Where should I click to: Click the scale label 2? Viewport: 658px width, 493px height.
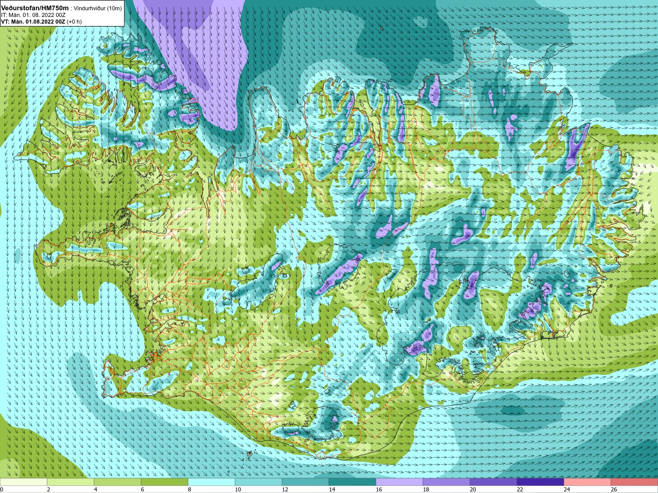pyautogui.click(x=48, y=489)
